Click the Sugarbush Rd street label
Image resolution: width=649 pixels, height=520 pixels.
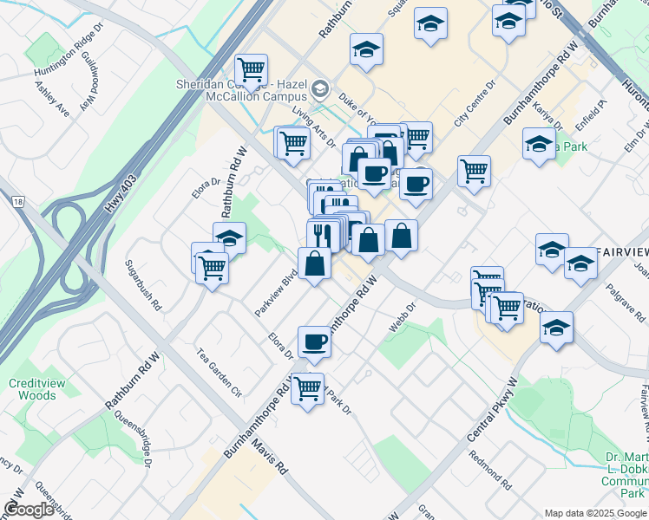tap(143, 286)
